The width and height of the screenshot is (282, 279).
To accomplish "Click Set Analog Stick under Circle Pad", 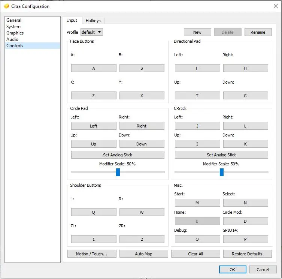I will click(x=118, y=155).
